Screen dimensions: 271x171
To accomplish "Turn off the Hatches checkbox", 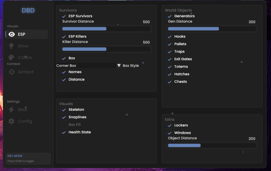I will point(169,74).
